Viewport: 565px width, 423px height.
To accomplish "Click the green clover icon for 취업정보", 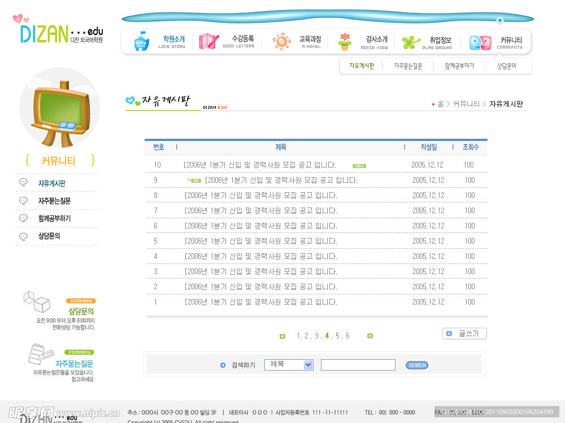I will coord(411,42).
